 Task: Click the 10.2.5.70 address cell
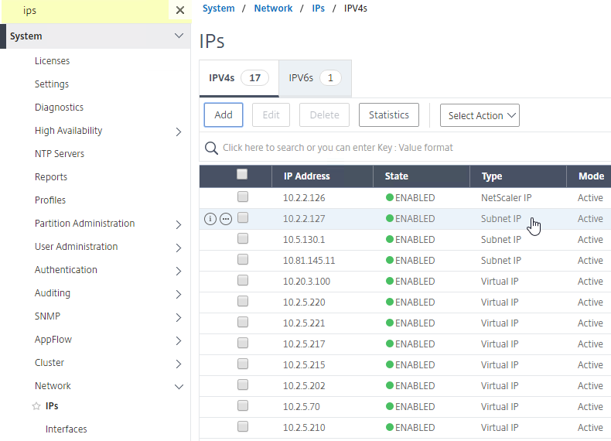pyautogui.click(x=301, y=407)
